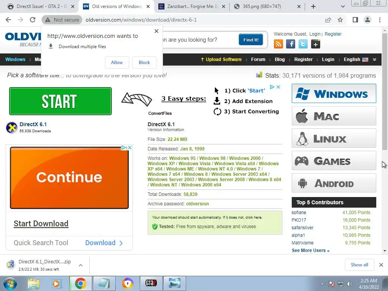Click the RSS feed icon
388x291 pixels.
(x=278, y=44)
